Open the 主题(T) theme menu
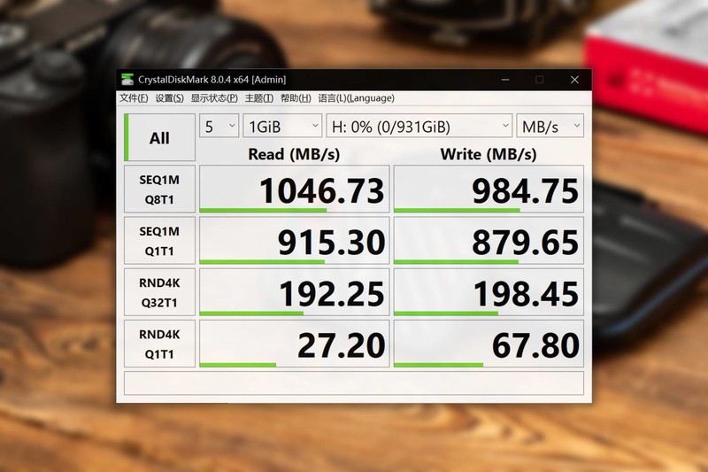Image resolution: width=708 pixels, height=472 pixels. 258,98
